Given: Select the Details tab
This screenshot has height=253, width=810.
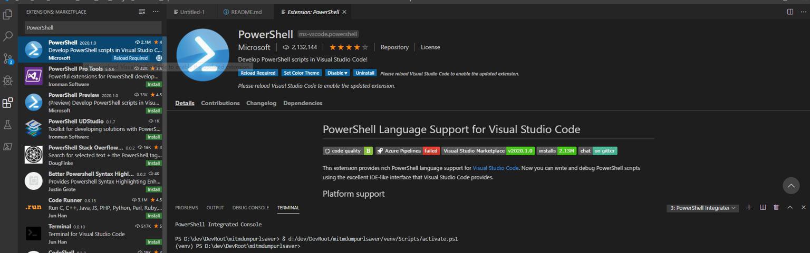Looking at the screenshot, I should [185, 103].
